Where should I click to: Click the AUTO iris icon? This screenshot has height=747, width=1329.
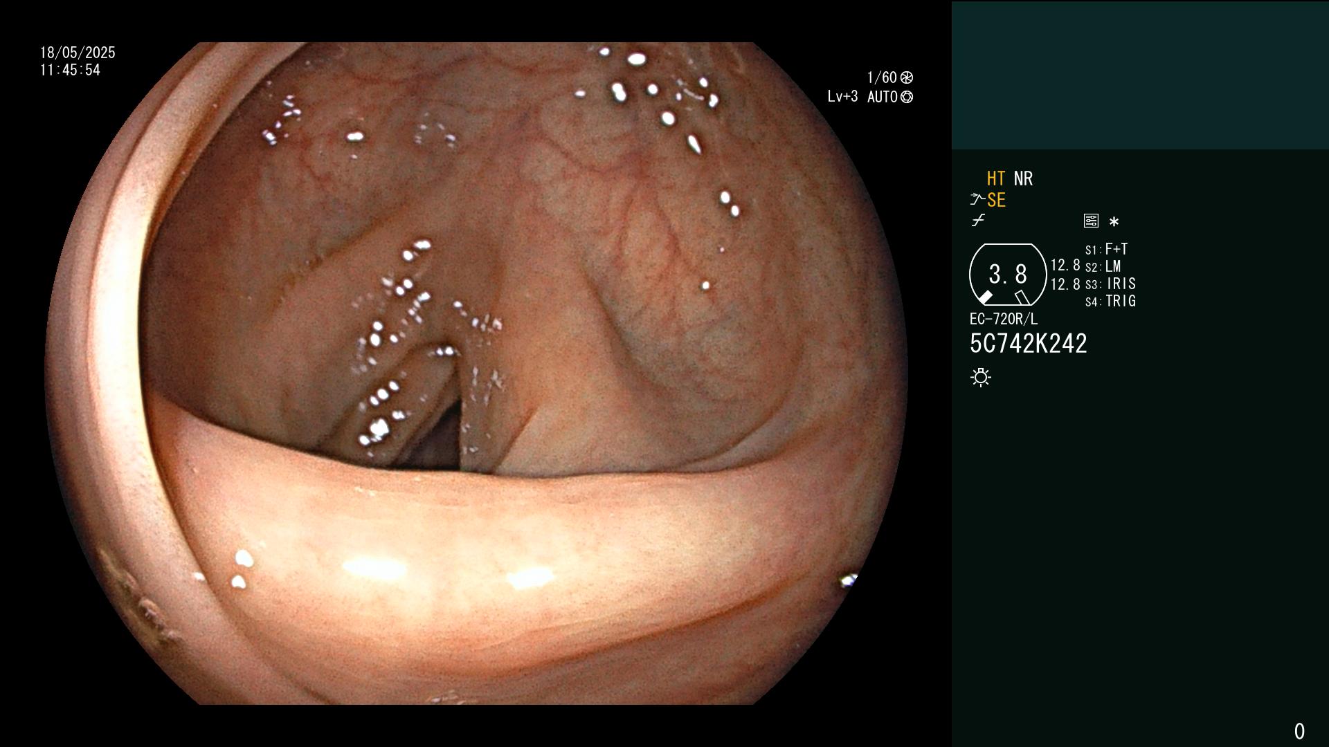pos(907,97)
